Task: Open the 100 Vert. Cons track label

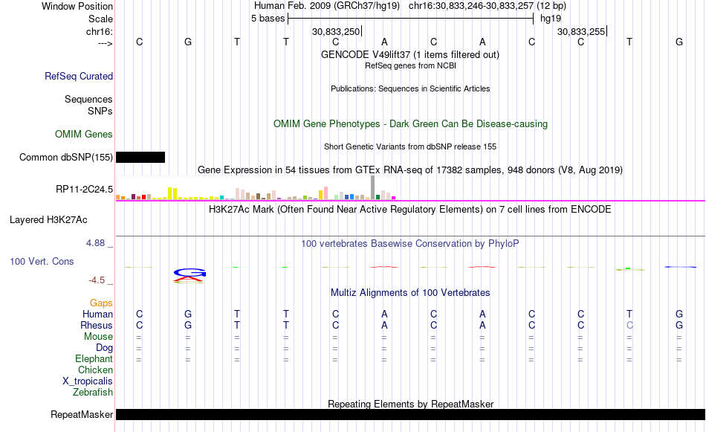Action: pyautogui.click(x=42, y=261)
